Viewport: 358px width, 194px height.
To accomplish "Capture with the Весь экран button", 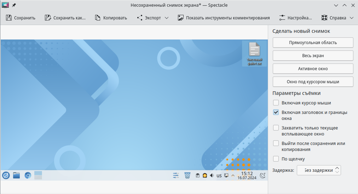I will pos(313,56).
